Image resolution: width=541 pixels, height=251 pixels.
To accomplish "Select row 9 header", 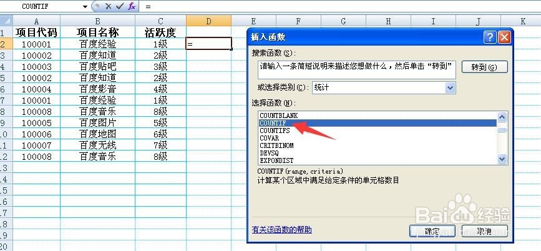I will pyautogui.click(x=6, y=122).
